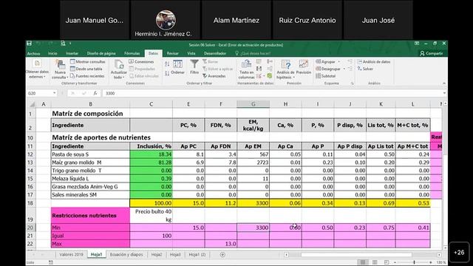473x266 pixels.
Task: Select Herminio I. Jiménez C. video tile
Action: point(166,20)
